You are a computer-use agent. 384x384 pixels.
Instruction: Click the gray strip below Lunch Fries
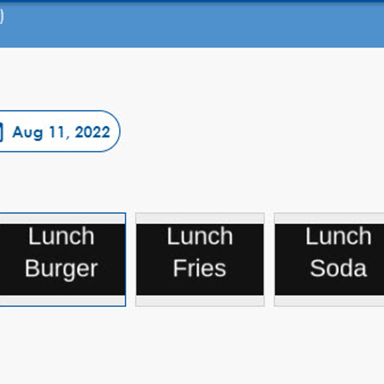tap(200, 300)
